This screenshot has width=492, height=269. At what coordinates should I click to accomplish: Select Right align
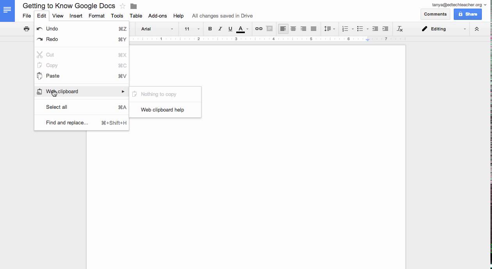(303, 29)
